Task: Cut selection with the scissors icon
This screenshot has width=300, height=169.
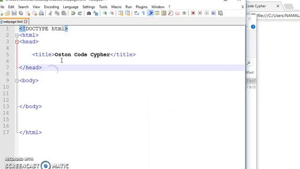Action: click(50, 13)
